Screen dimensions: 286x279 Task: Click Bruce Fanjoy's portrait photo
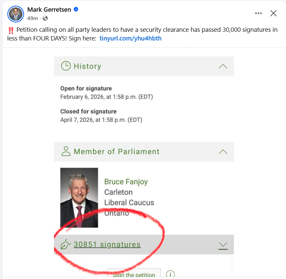(79, 197)
